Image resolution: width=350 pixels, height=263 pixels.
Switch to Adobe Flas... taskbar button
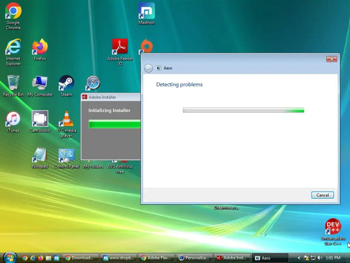click(x=156, y=258)
